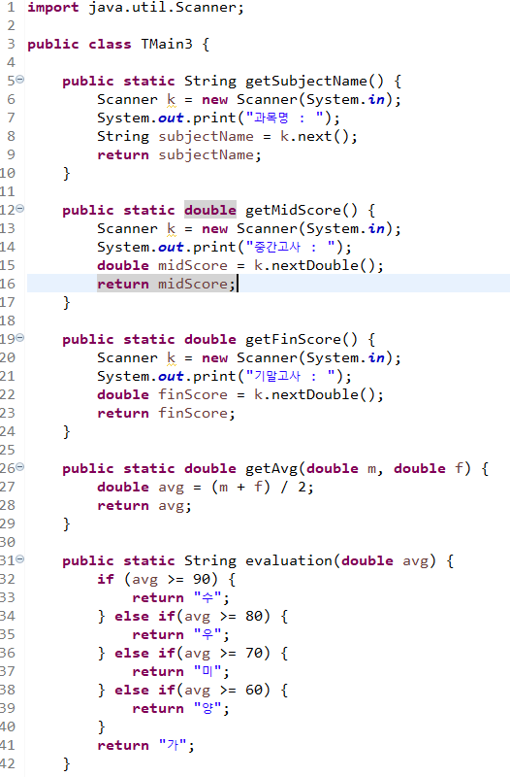Click the "가" return string

point(173,745)
